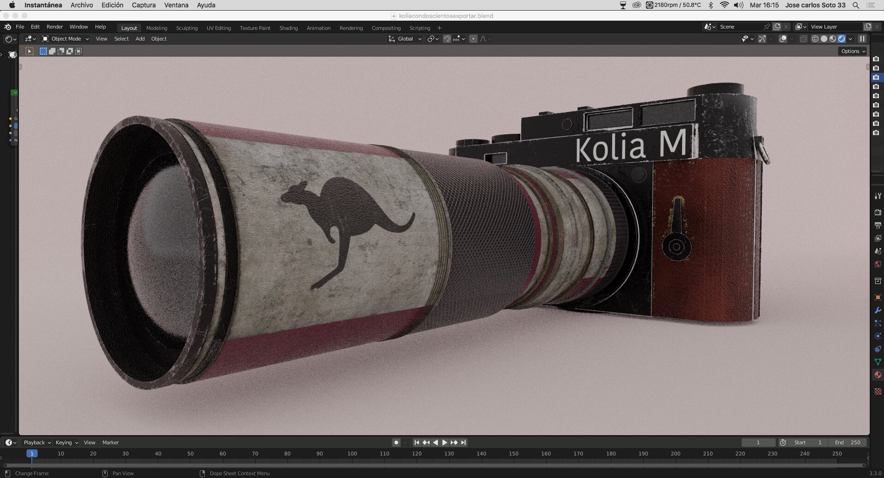884x478 pixels.
Task: Open the Tool properties tab
Action: [x=878, y=196]
